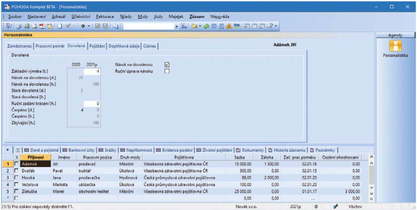Click the Copy record toolbar icon
This screenshot has height=210, width=417.
coord(115,26)
